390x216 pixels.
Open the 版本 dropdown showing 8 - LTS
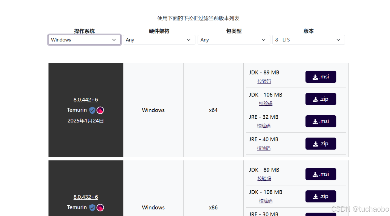coord(308,40)
